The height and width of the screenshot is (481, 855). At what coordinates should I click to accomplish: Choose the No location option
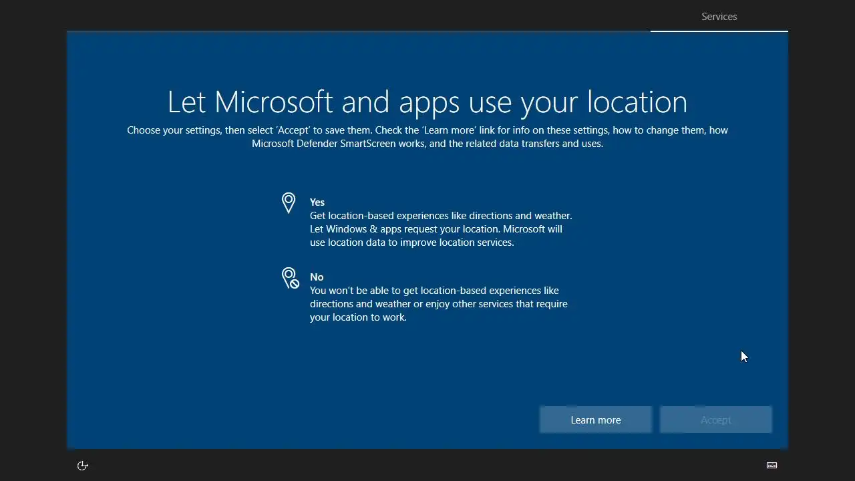[x=425, y=297]
